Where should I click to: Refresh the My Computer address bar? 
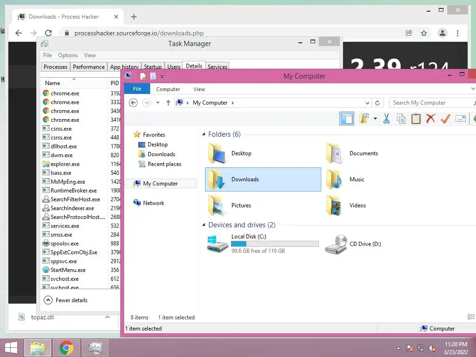(377, 103)
